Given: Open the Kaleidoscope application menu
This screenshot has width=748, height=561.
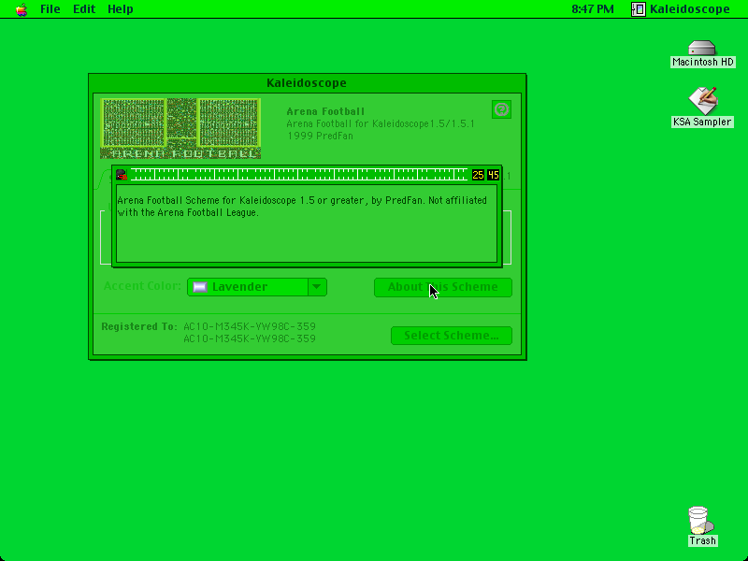Looking at the screenshot, I should click(x=681, y=9).
